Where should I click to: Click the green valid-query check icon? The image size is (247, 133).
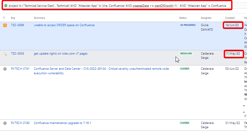(6, 6)
